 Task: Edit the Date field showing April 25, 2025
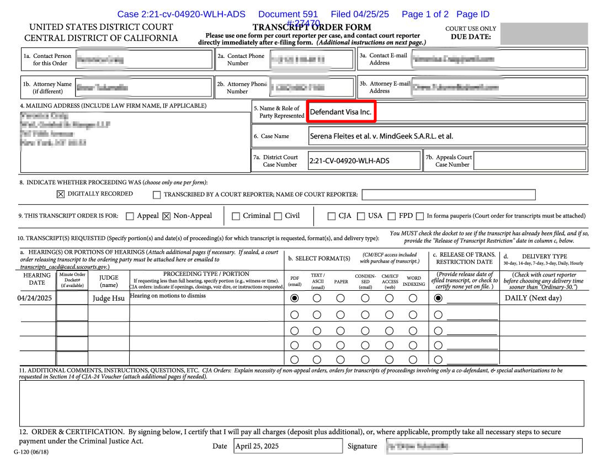[288, 446]
